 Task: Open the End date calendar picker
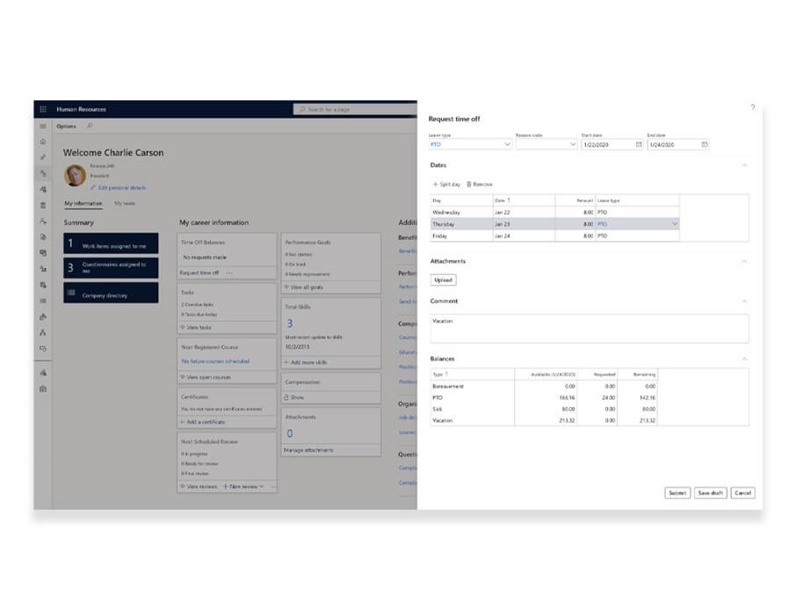click(x=703, y=144)
